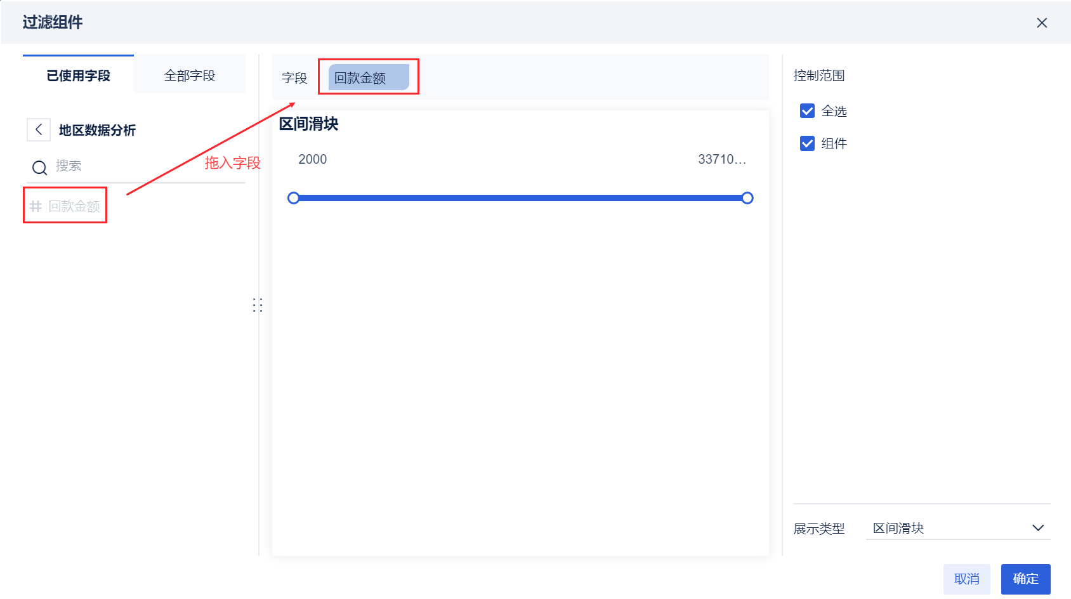Click the blue slider track middle
Image resolution: width=1071 pixels, height=599 pixels.
[x=520, y=198]
